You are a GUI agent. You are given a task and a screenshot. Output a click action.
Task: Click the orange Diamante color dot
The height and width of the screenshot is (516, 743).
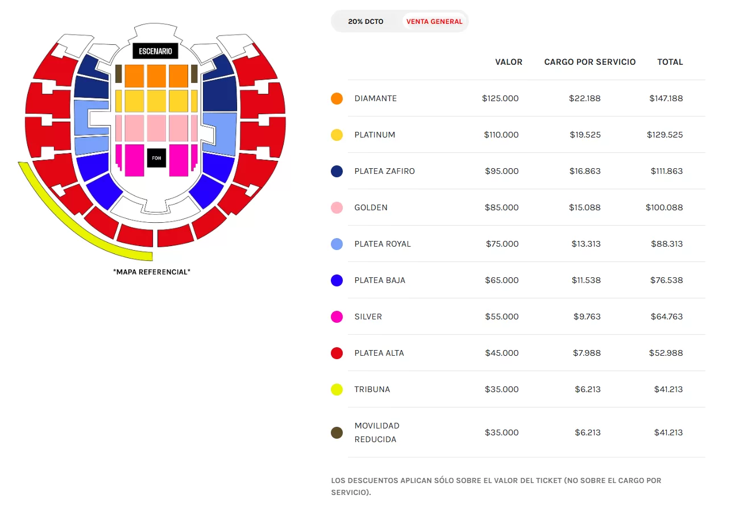337,98
